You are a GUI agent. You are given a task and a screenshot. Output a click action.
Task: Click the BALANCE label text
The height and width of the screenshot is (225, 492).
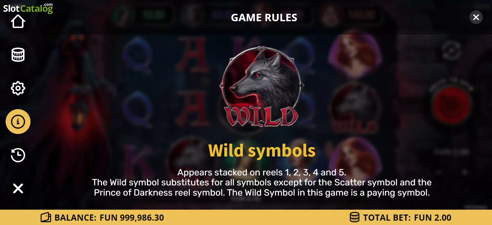coord(75,218)
